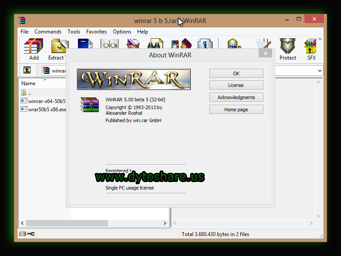This screenshot has height=256, width=341.
Task: Select the parent folder '..' row
Action: 43,93
